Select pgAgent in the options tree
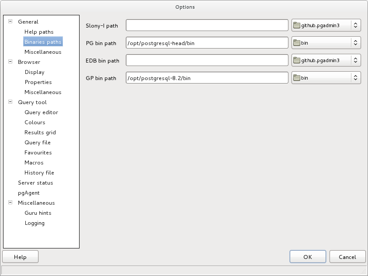 click(29, 193)
